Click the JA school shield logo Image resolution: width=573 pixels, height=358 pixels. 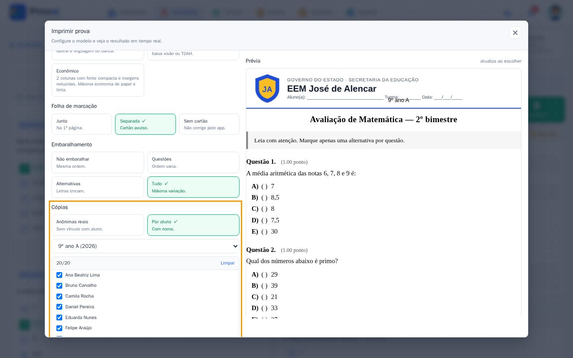pos(267,89)
